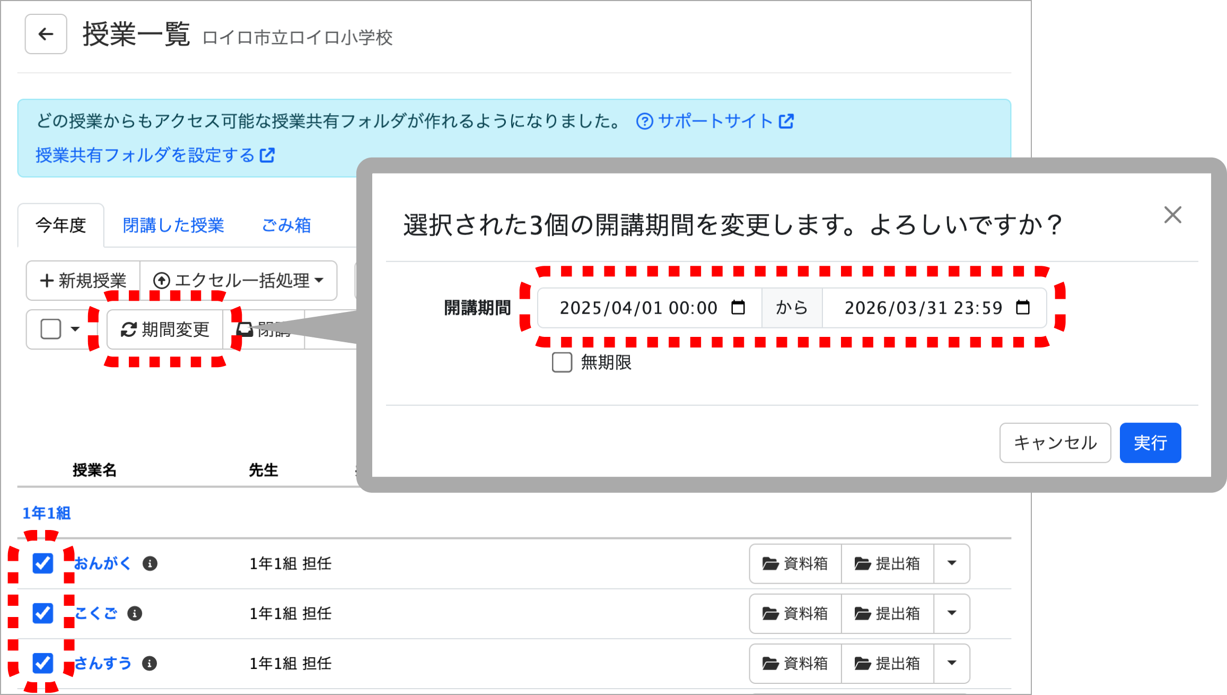Open calendar picker for start date
The height and width of the screenshot is (695, 1227).
[738, 308]
